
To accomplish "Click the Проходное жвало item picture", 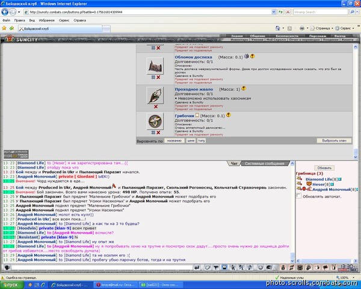I will 156,95.
